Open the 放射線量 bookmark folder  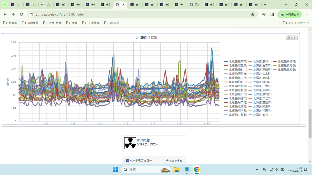[x=30, y=23]
